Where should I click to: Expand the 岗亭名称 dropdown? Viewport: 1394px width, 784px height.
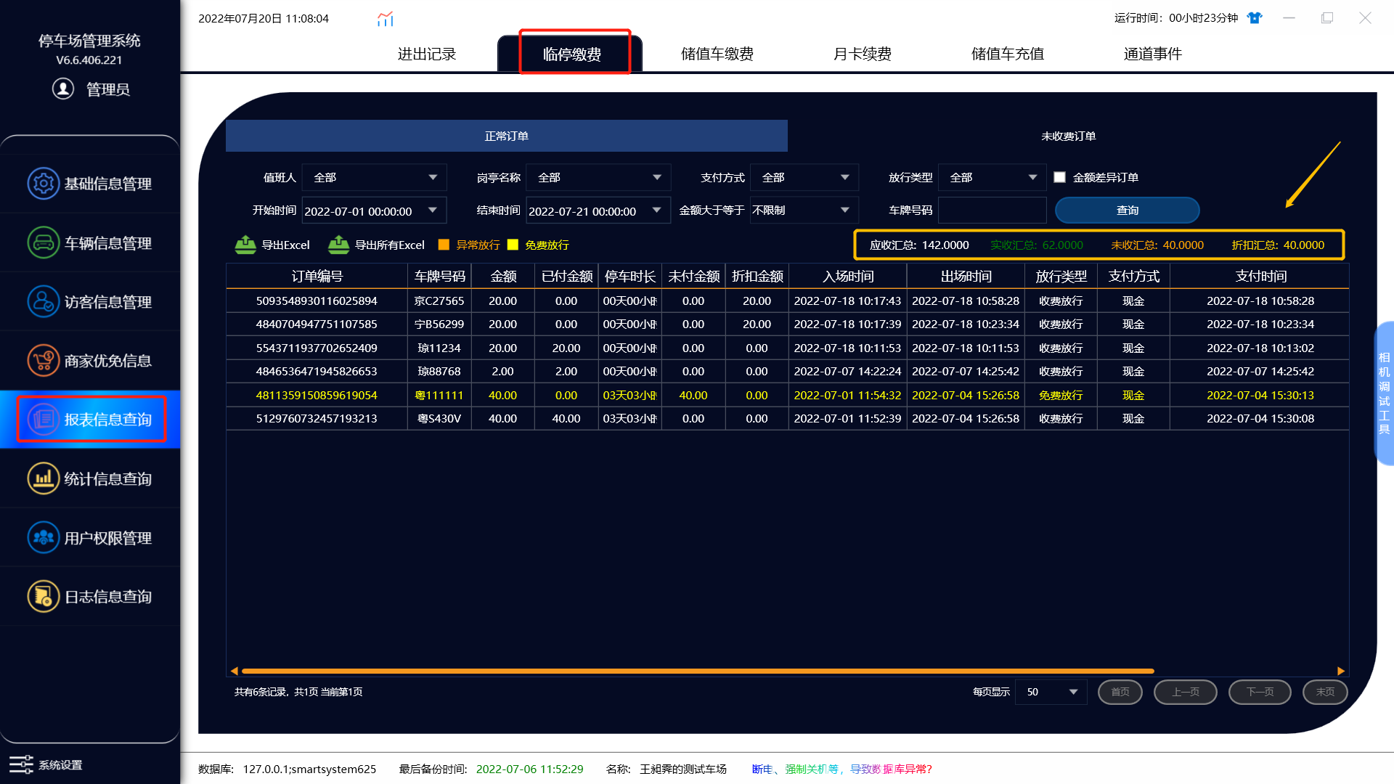[x=598, y=177]
